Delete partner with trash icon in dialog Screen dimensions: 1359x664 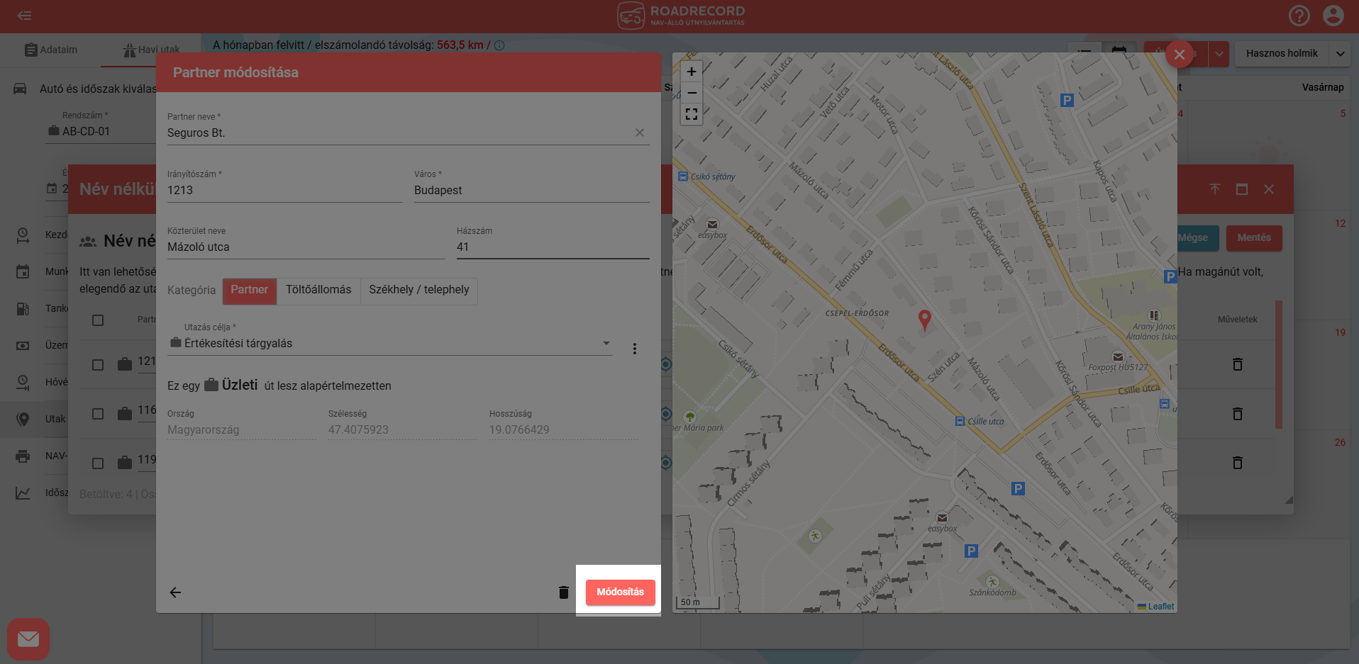pyautogui.click(x=563, y=592)
